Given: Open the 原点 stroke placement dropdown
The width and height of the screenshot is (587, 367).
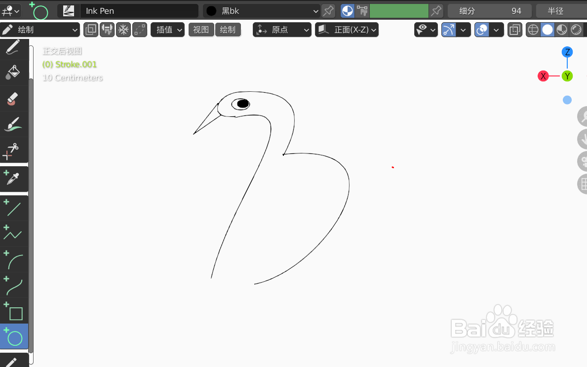Looking at the screenshot, I should (x=282, y=30).
